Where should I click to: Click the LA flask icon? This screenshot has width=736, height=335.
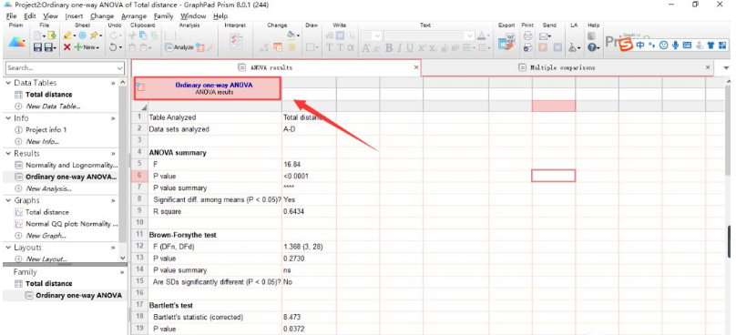(x=572, y=47)
